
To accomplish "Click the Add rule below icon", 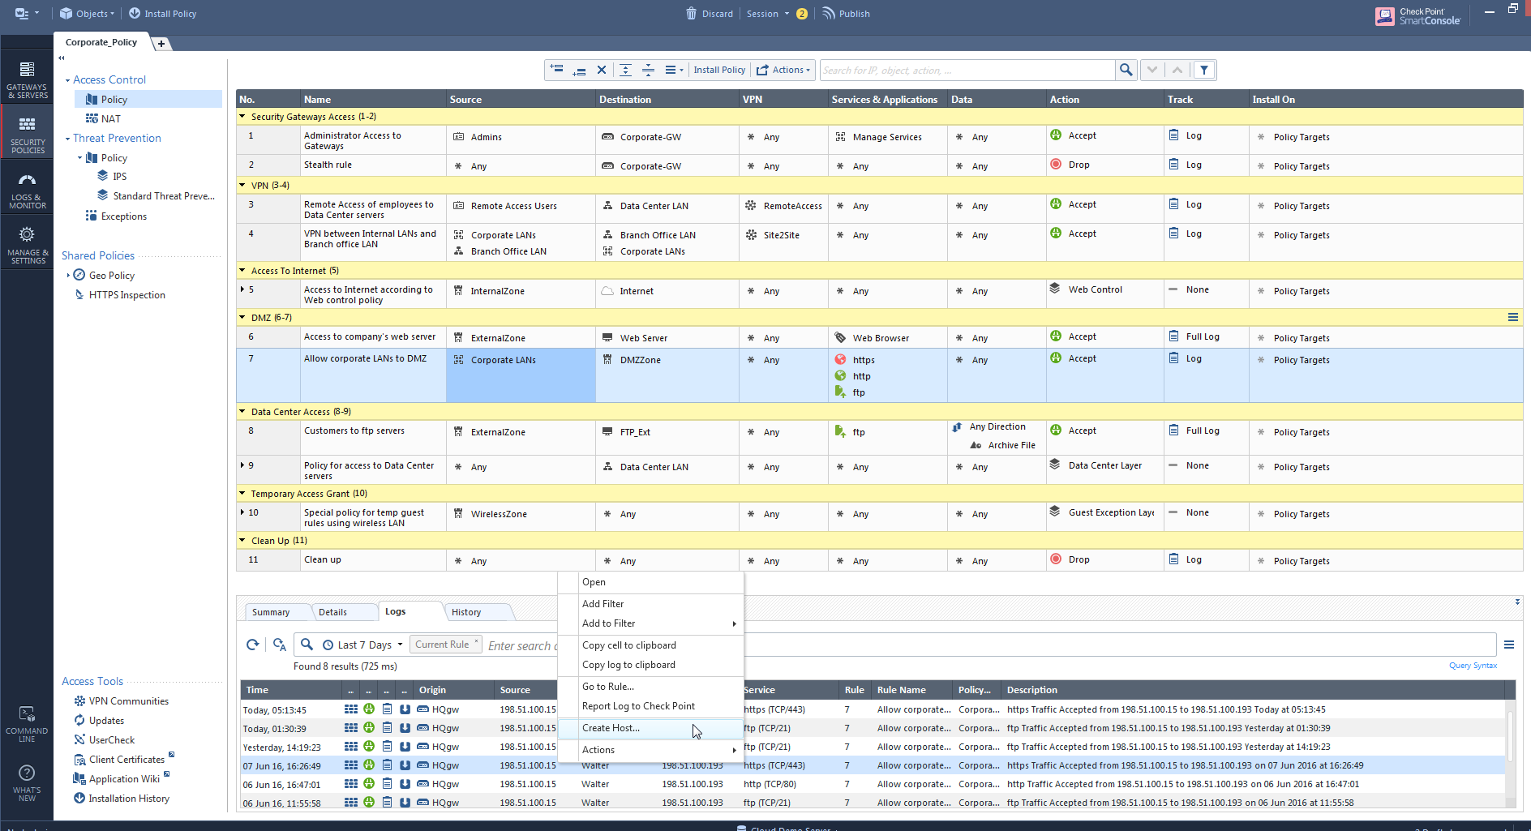I will [579, 70].
